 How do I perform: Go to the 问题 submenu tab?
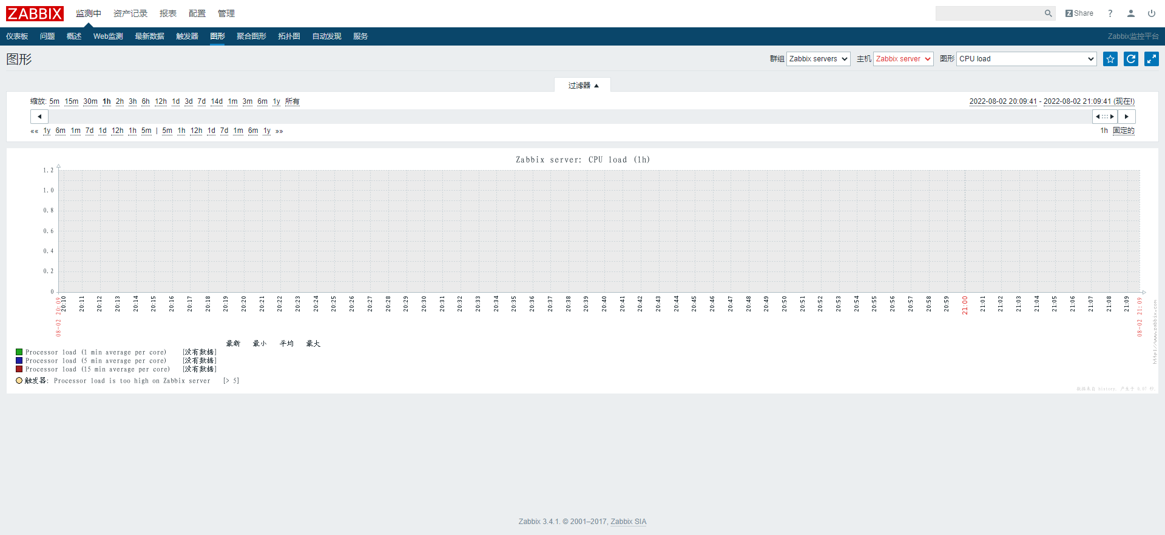click(47, 36)
